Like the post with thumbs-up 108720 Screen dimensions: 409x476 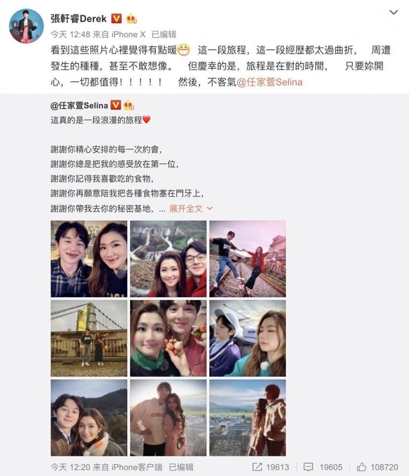tap(361, 467)
